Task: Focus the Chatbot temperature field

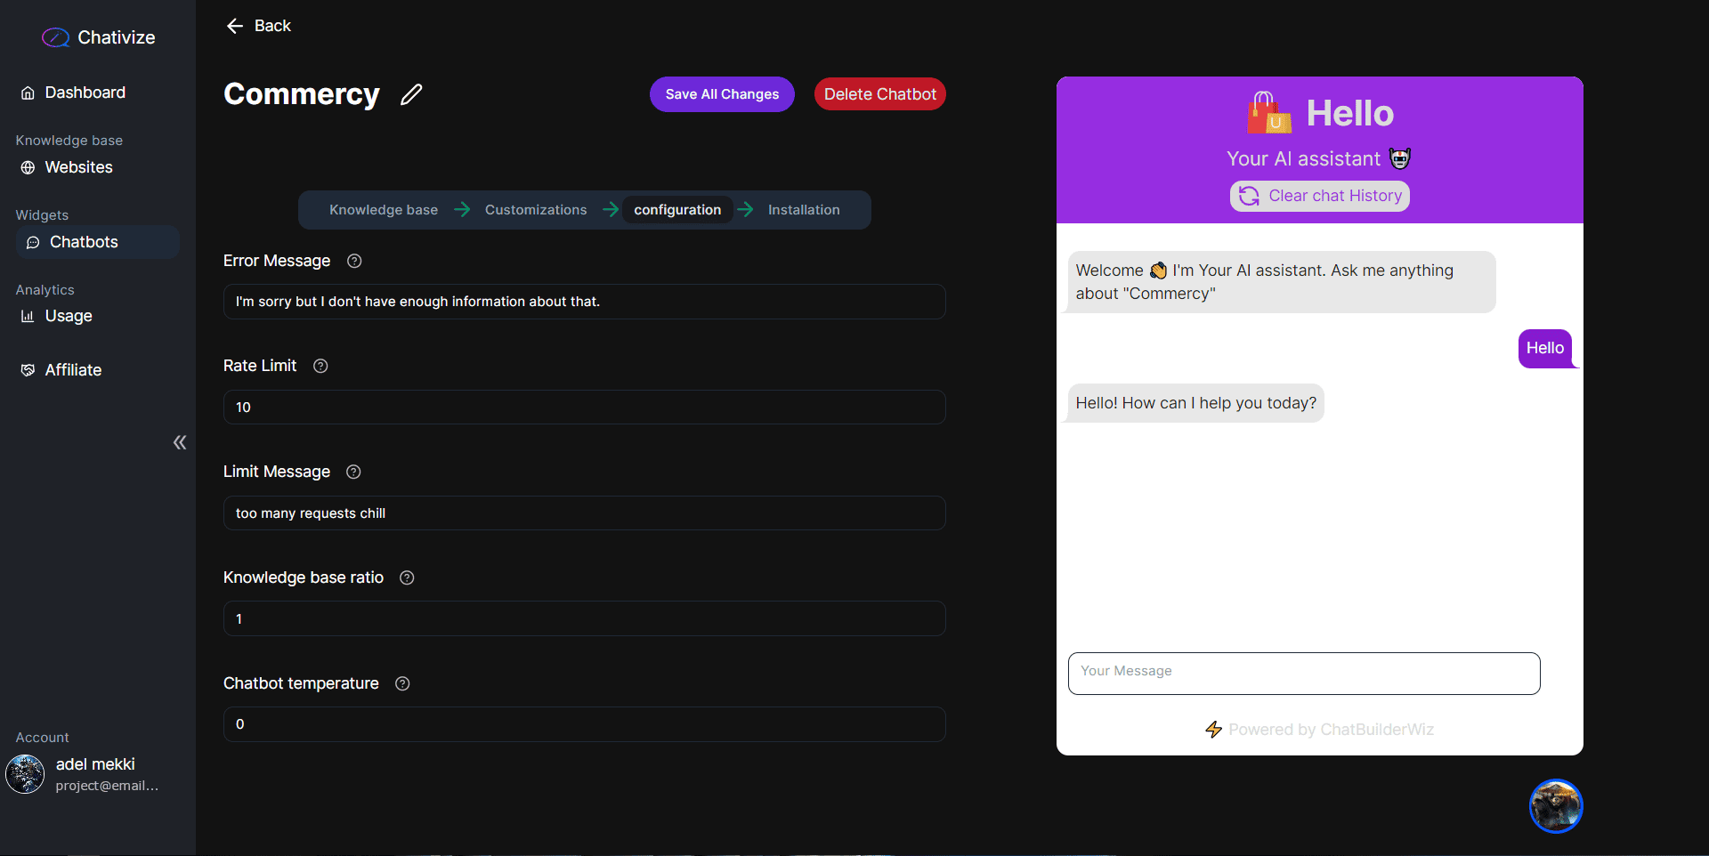Action: 584,724
